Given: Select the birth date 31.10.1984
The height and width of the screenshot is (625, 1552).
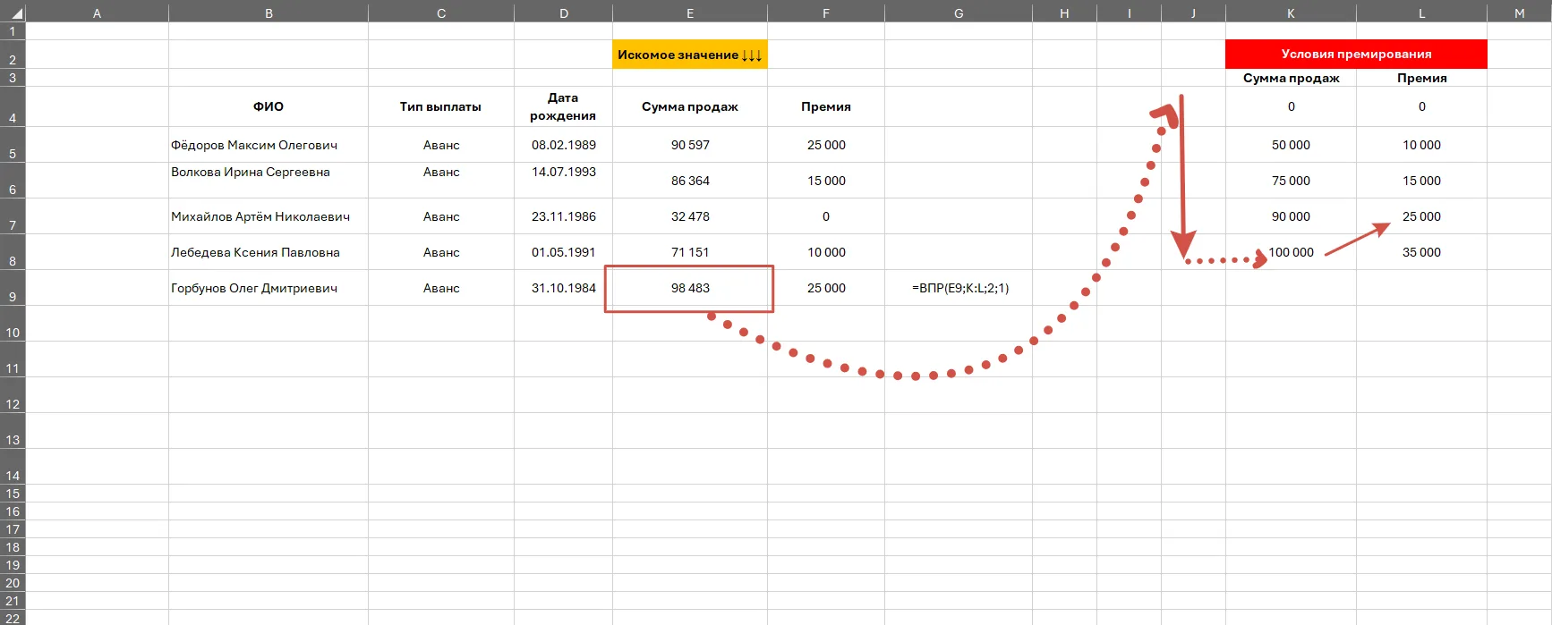Looking at the screenshot, I should point(564,288).
